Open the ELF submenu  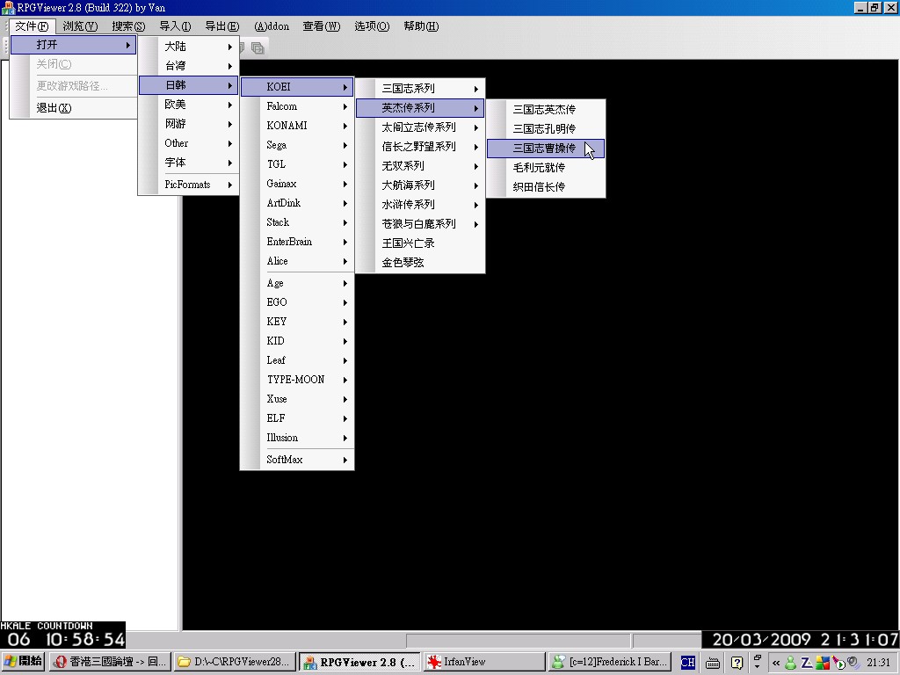click(297, 418)
